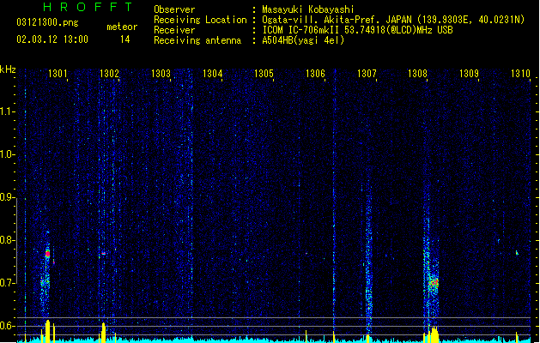Image resolution: width=540 pixels, height=343 pixels.
Task: Click the Receiver label
Action: click(174, 30)
